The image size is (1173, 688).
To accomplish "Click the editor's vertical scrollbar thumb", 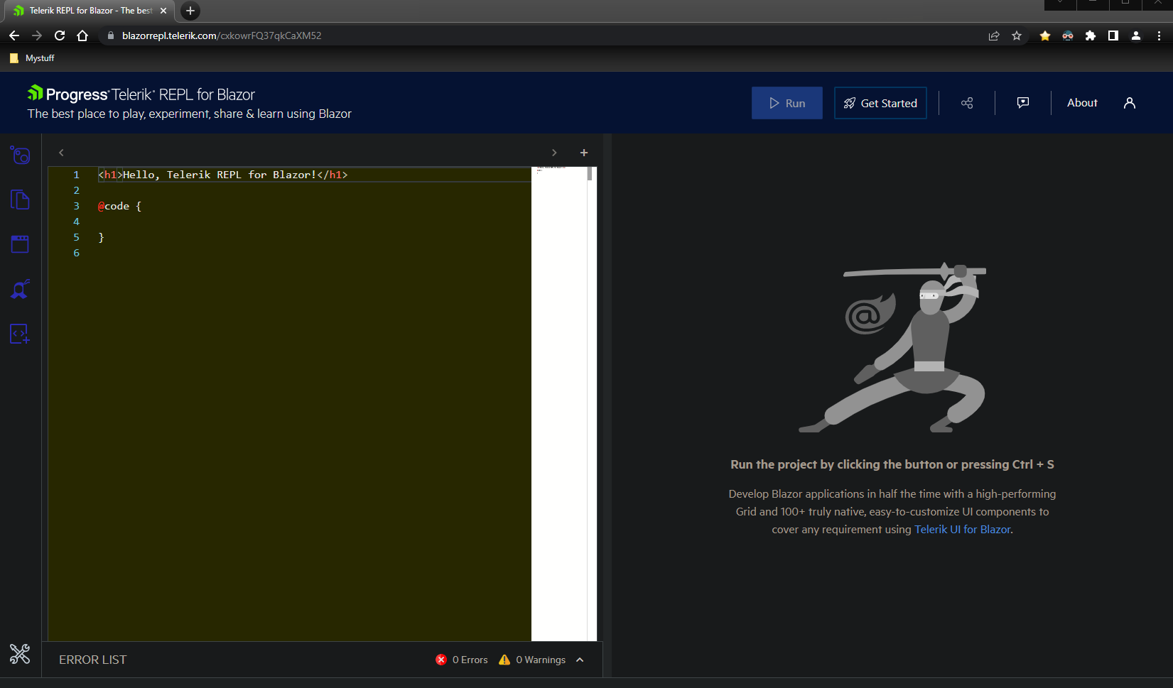I will [x=590, y=174].
